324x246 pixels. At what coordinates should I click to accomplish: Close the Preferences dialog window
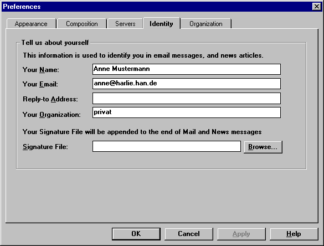(317, 7)
